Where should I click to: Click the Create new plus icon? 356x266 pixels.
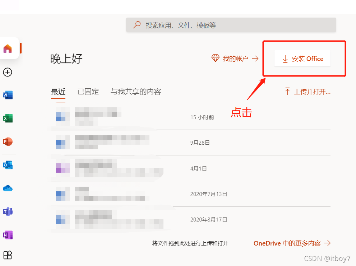click(8, 72)
